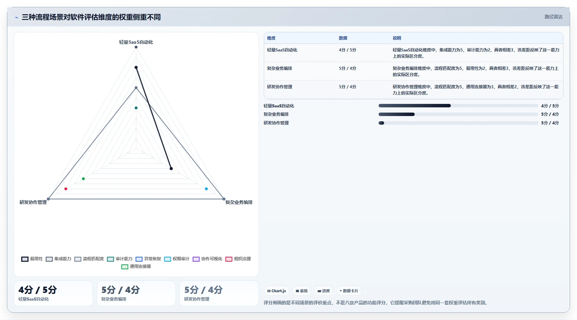Viewport: 577px width, 320px height.
Task: Click the 说明 column header
Action: [x=397, y=38]
